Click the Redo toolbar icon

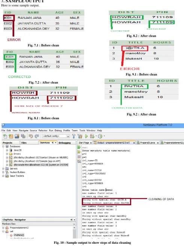click(x=37, y=136)
